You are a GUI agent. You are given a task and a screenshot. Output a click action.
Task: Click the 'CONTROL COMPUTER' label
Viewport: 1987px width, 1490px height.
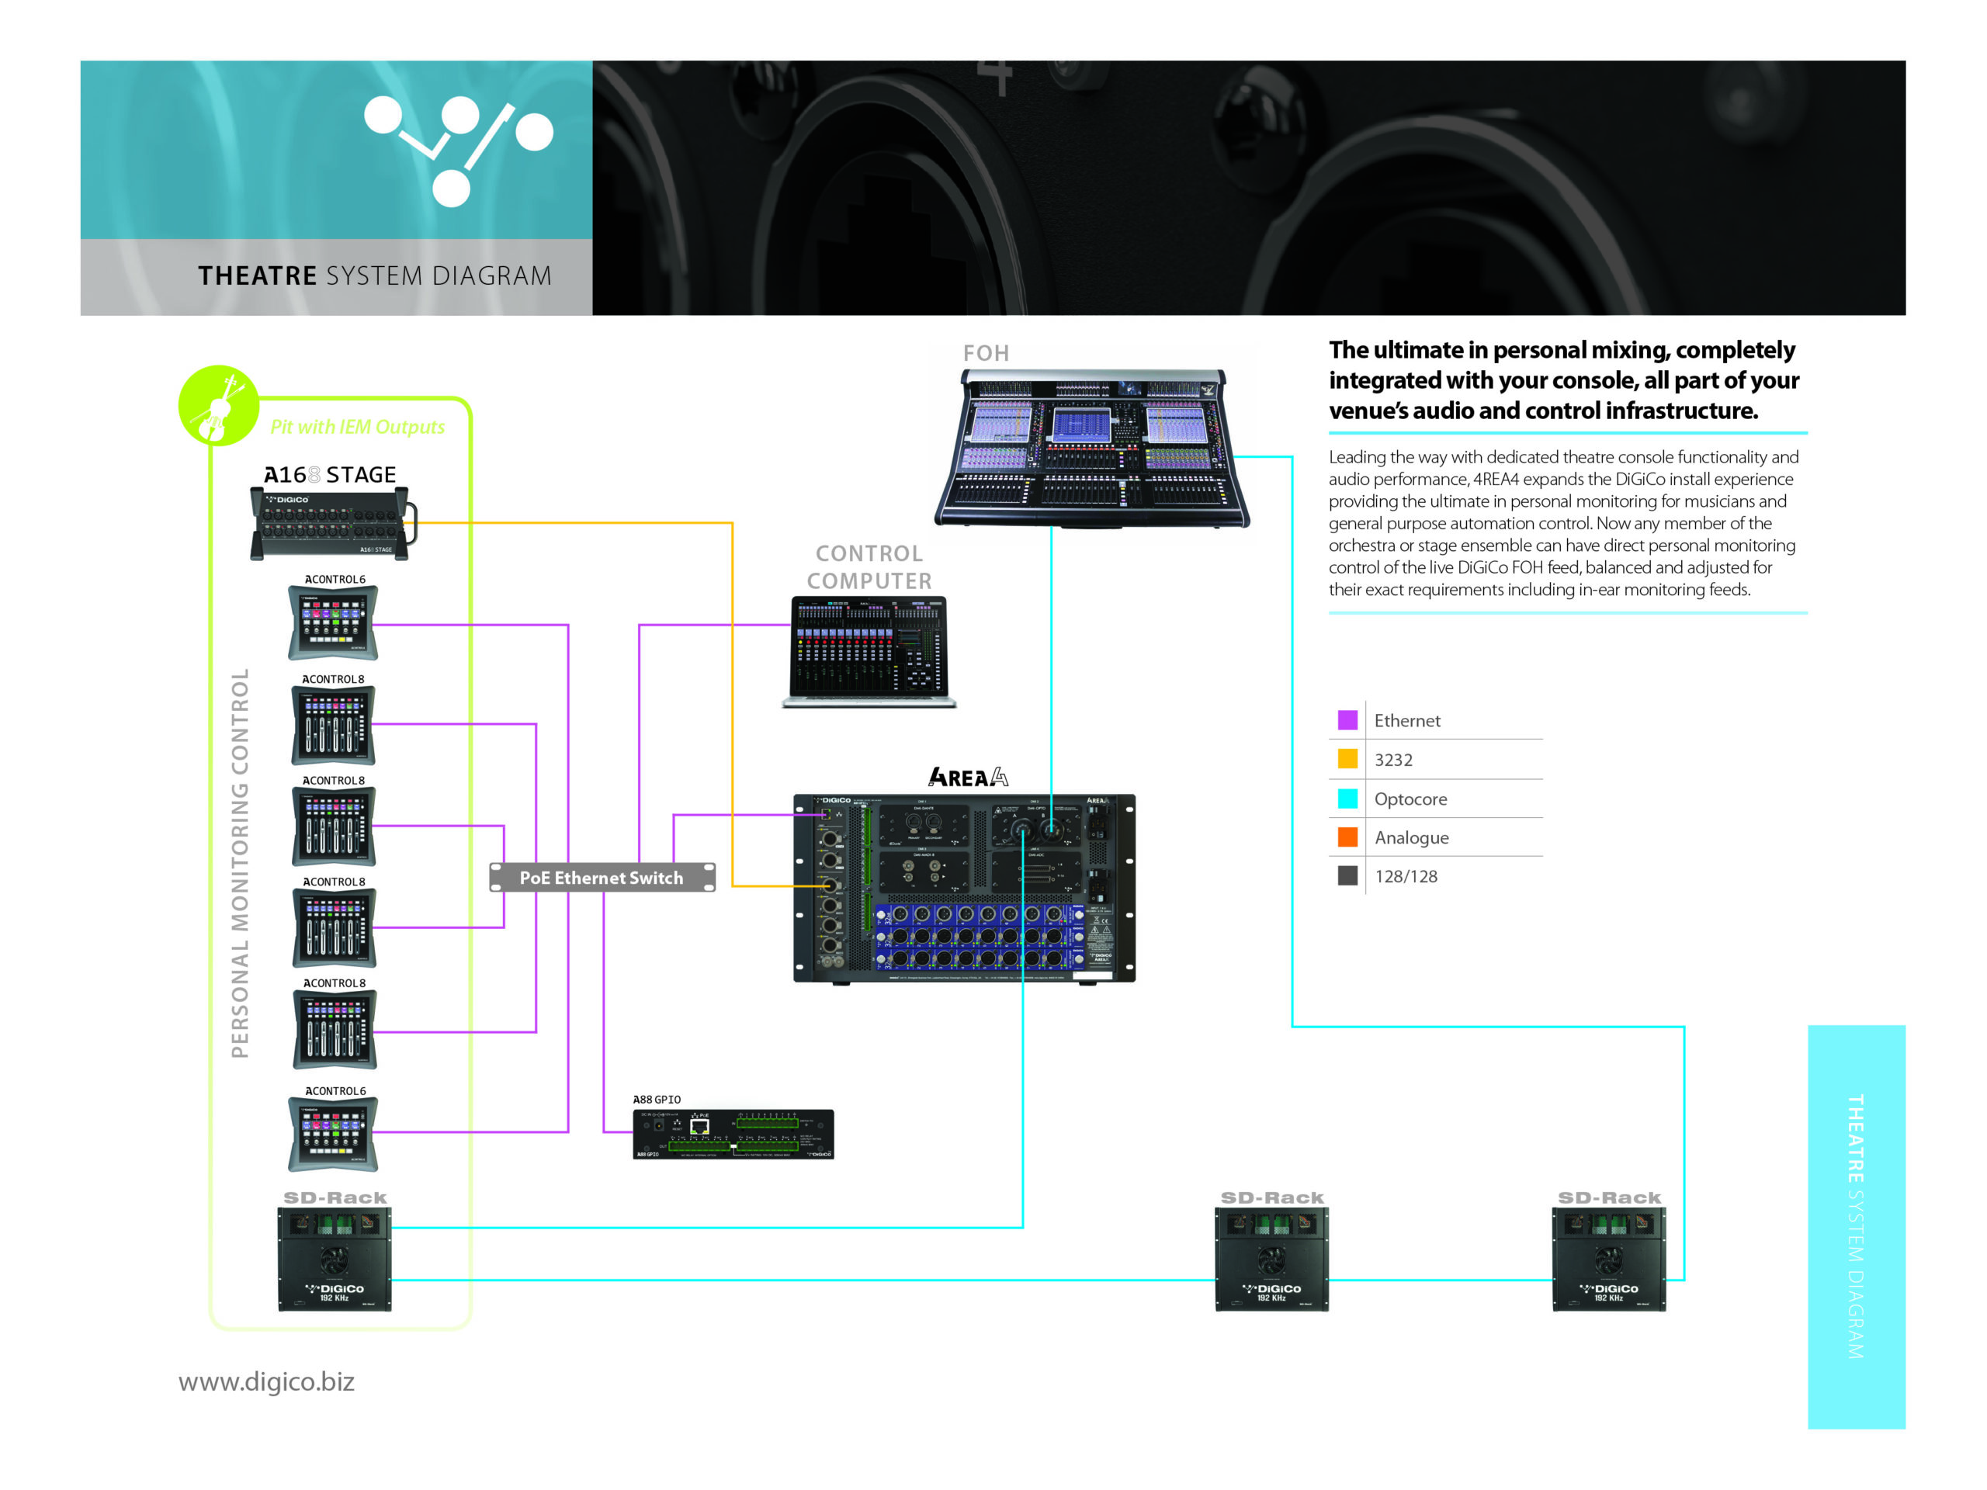point(869,567)
